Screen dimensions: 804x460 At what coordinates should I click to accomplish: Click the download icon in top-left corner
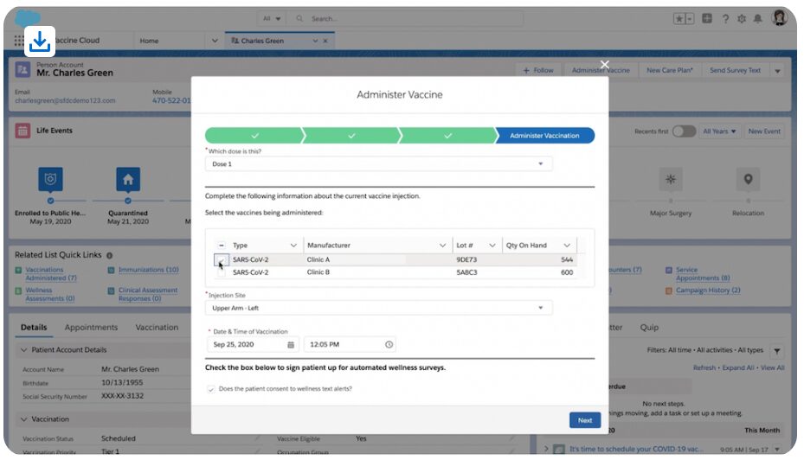tap(40, 41)
